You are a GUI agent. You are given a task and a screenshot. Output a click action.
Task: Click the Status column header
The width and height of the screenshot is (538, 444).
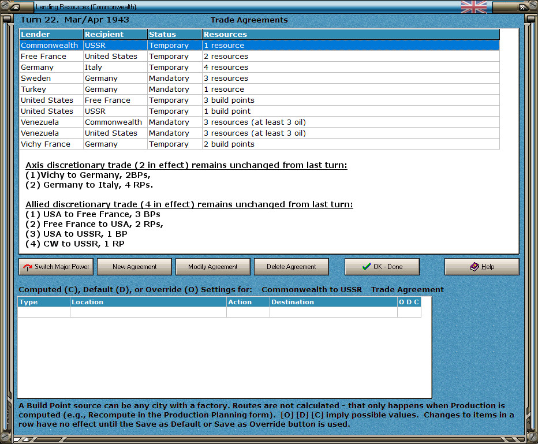tap(175, 34)
